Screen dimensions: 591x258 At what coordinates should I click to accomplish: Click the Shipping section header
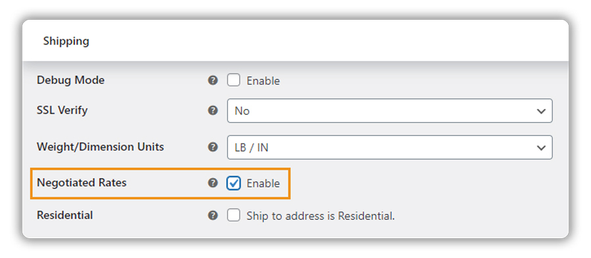tap(66, 41)
